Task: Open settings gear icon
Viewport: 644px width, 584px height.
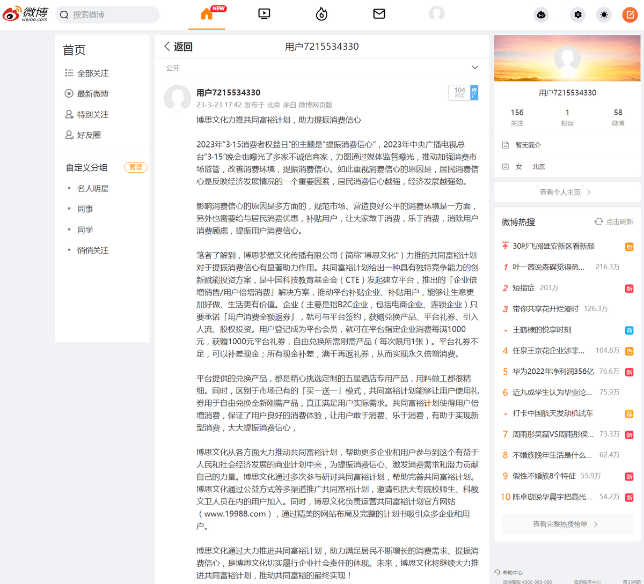Action: pyautogui.click(x=578, y=15)
